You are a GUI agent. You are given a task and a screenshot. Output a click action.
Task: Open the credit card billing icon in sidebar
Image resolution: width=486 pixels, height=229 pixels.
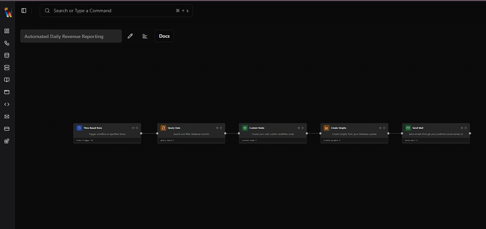pyautogui.click(x=7, y=129)
